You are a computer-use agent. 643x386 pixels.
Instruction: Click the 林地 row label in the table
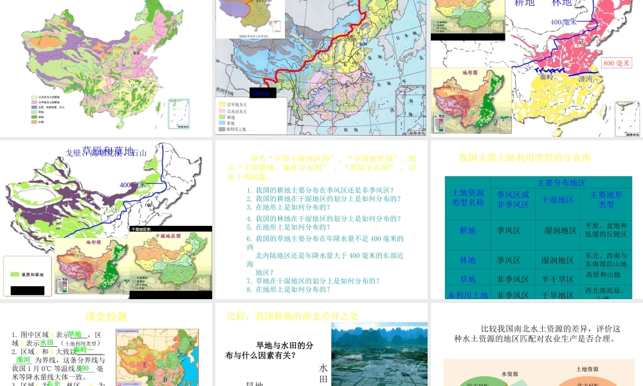(x=467, y=260)
